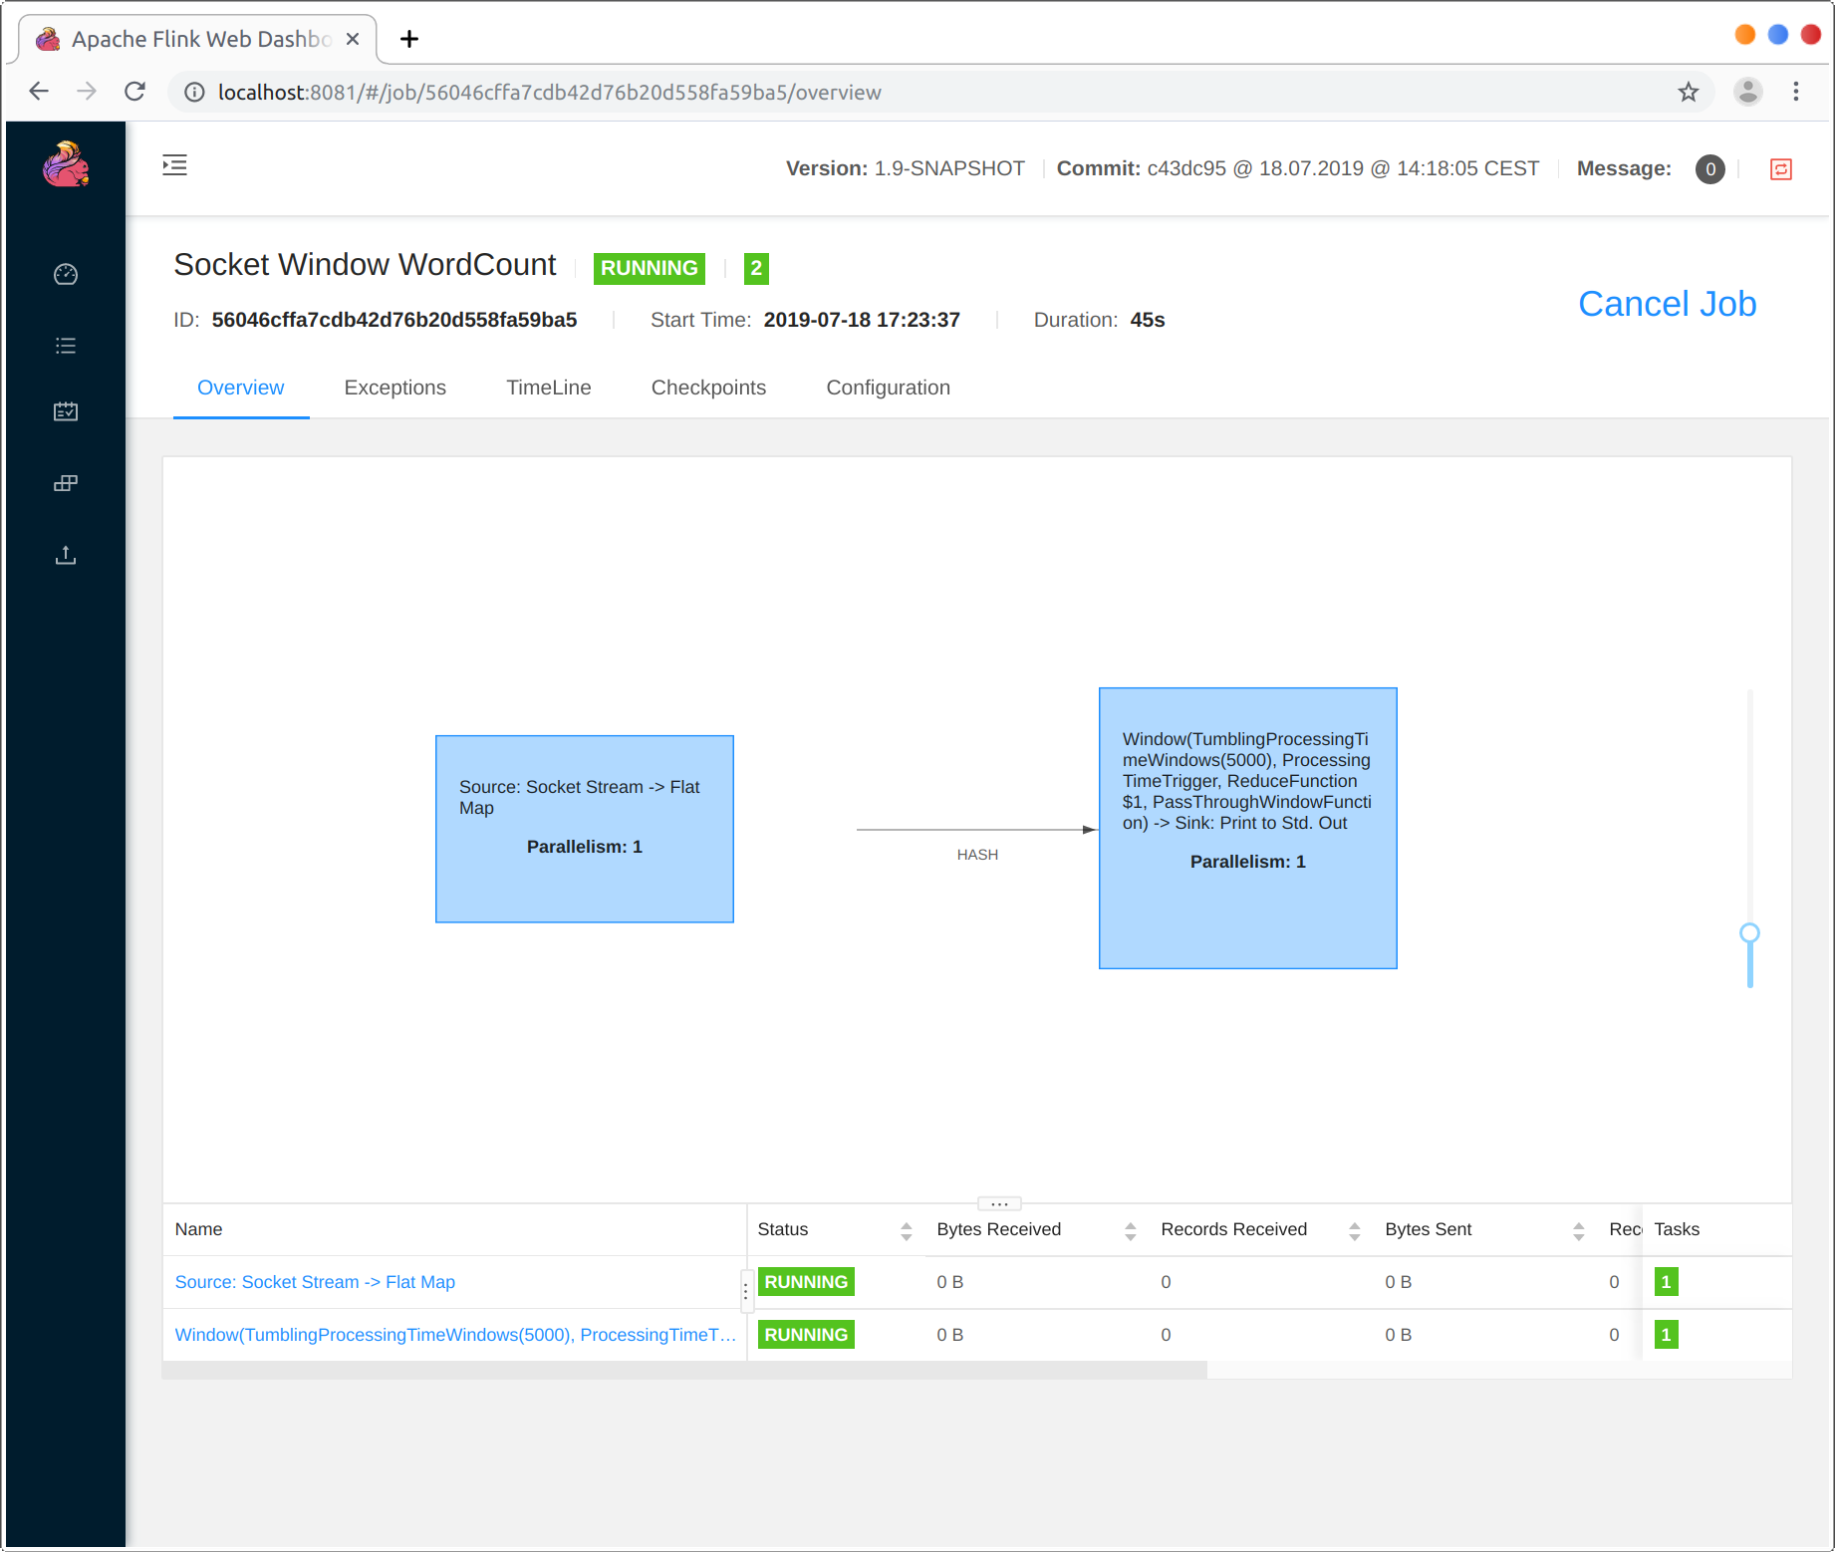
Task: Reload the page with browser refresh icon
Action: (135, 92)
